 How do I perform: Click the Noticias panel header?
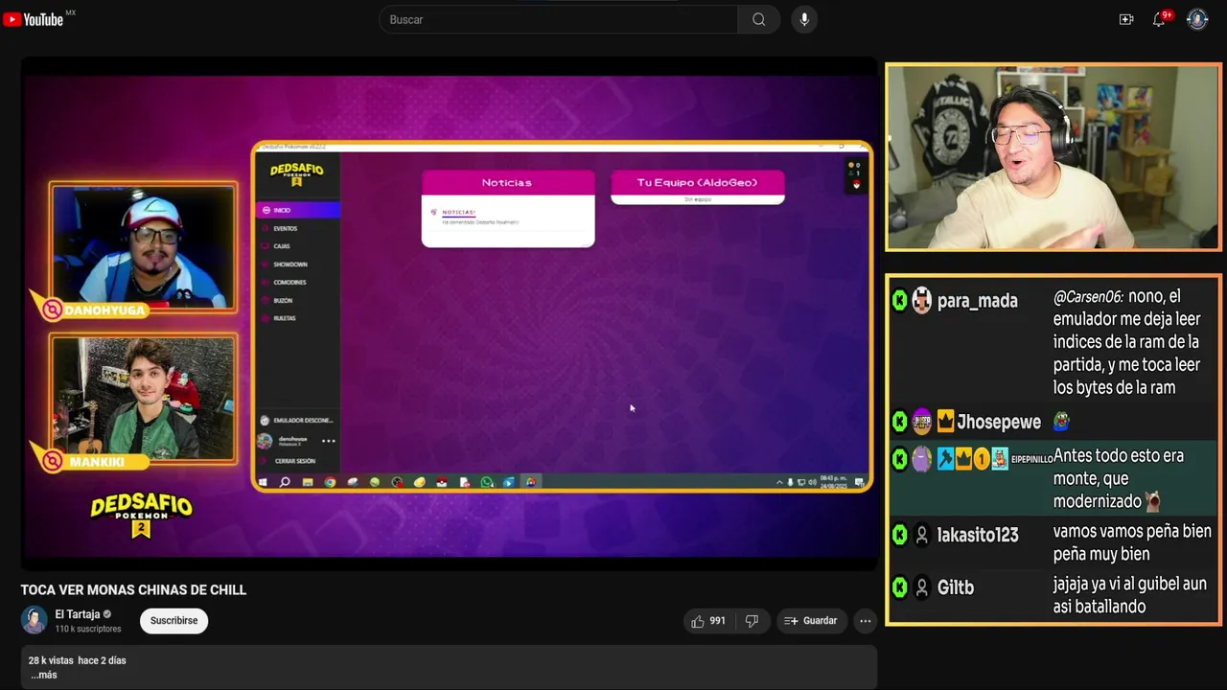pos(508,182)
